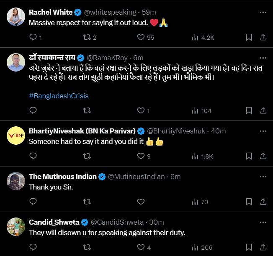Retweet Rachel White's post
273x256 pixels.
[87, 38]
